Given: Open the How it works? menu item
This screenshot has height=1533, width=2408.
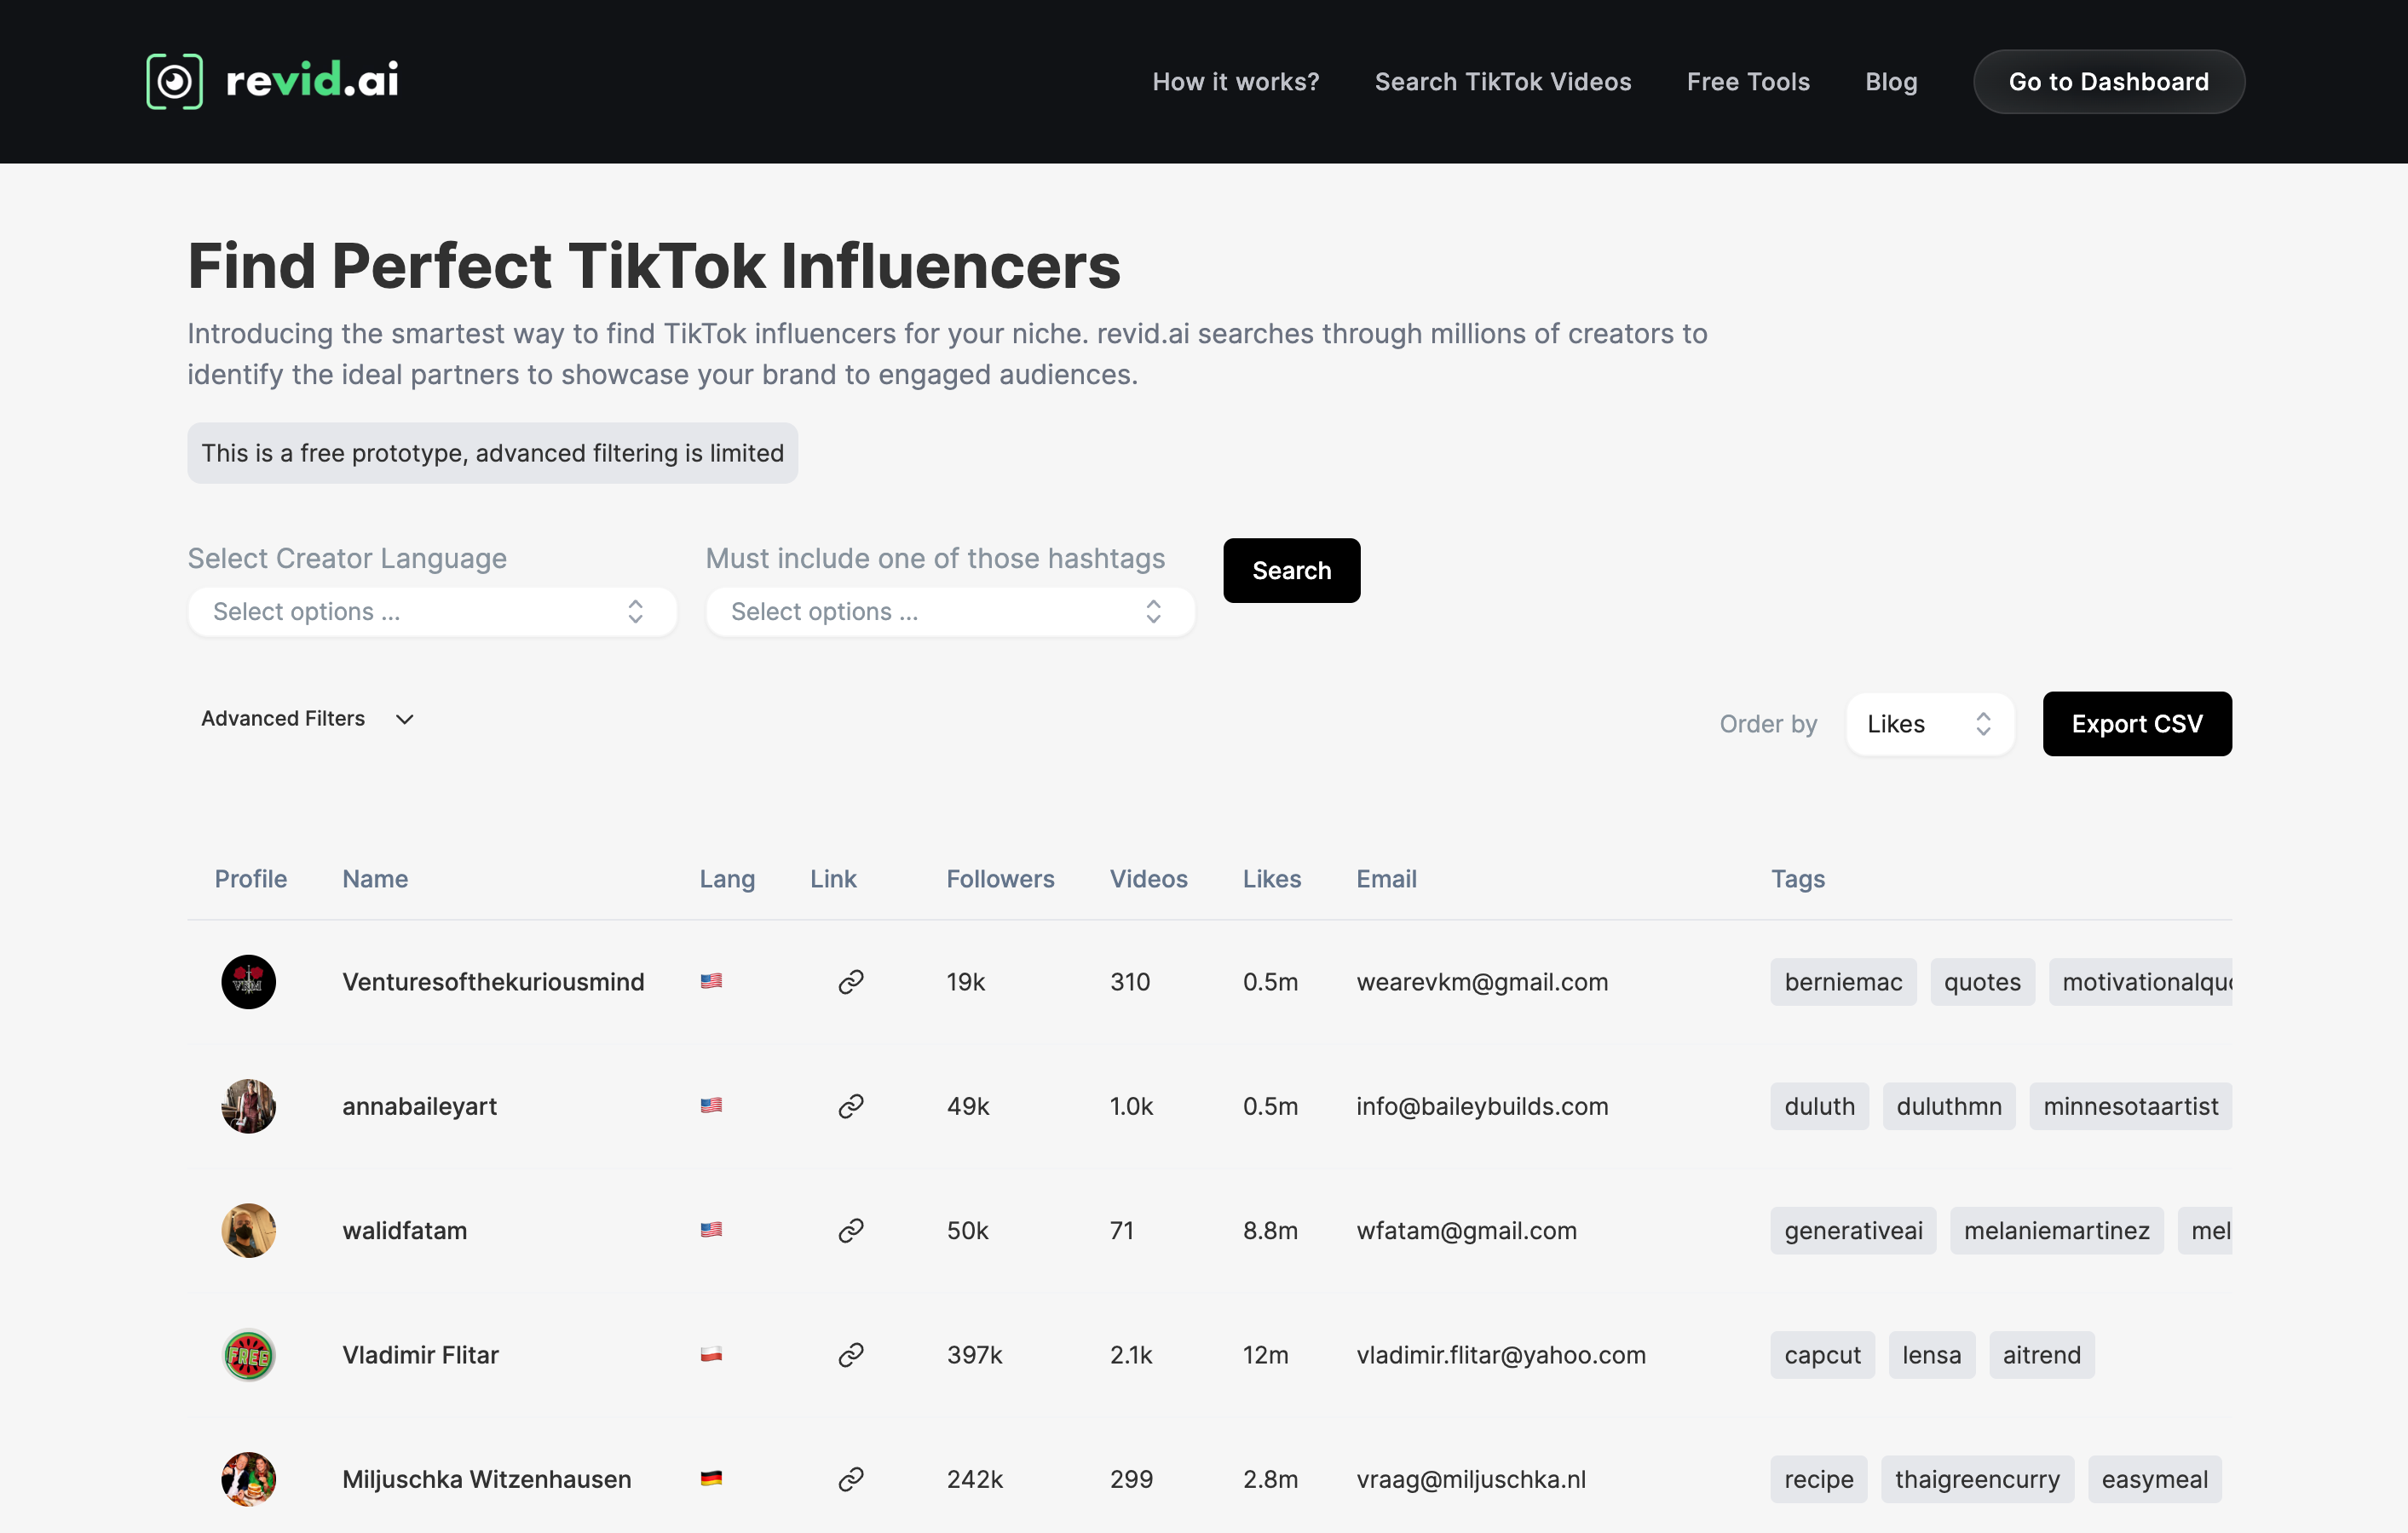Looking at the screenshot, I should click(1235, 82).
